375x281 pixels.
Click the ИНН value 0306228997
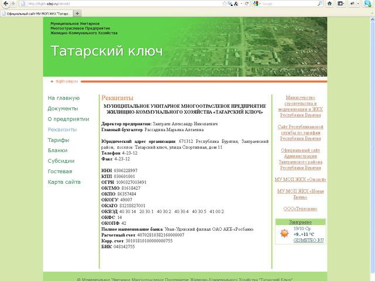(x=125, y=170)
